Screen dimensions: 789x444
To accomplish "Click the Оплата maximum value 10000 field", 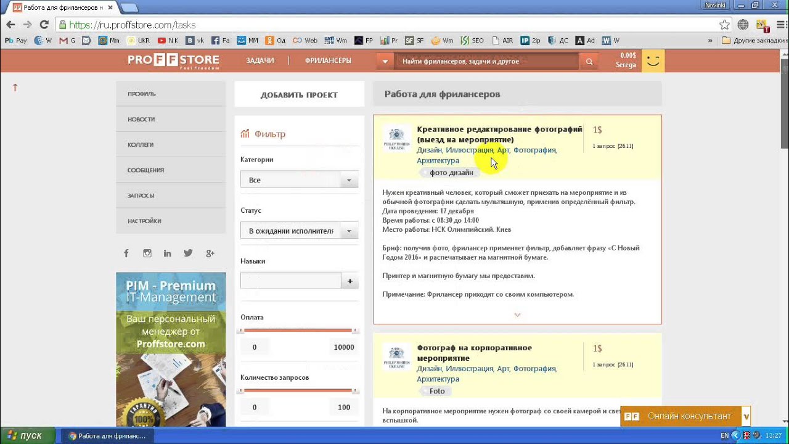I will 343,347.
